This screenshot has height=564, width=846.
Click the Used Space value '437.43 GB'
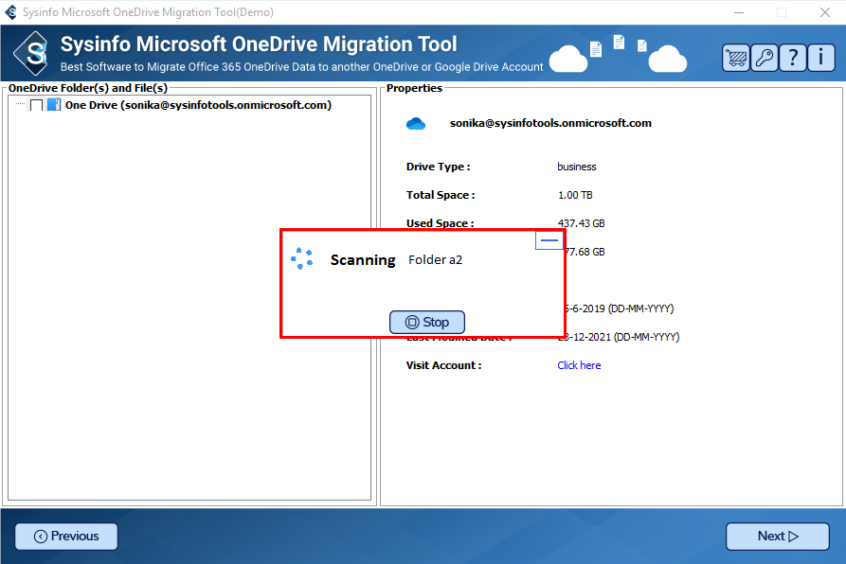(x=581, y=223)
